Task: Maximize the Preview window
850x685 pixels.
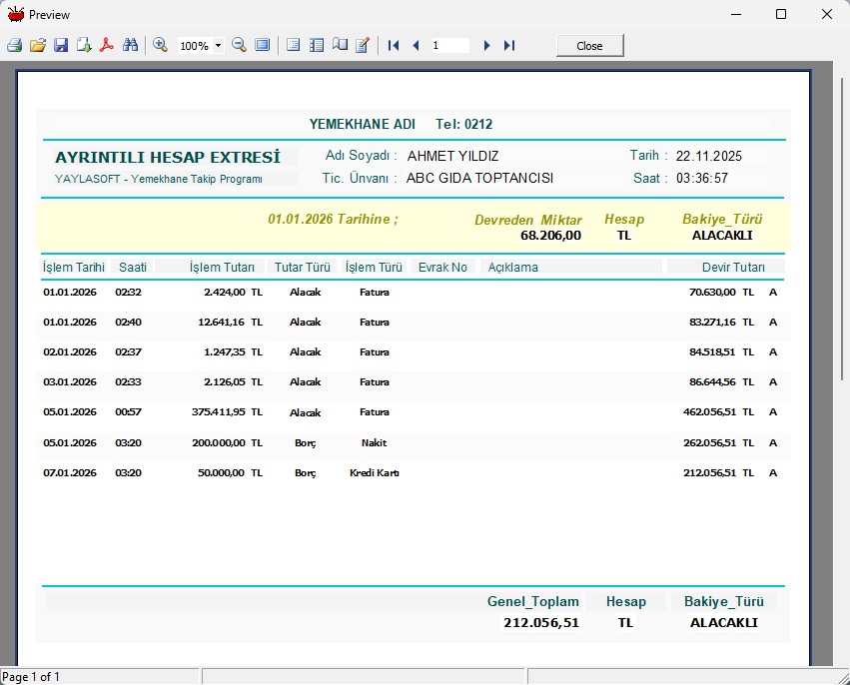Action: click(x=781, y=14)
